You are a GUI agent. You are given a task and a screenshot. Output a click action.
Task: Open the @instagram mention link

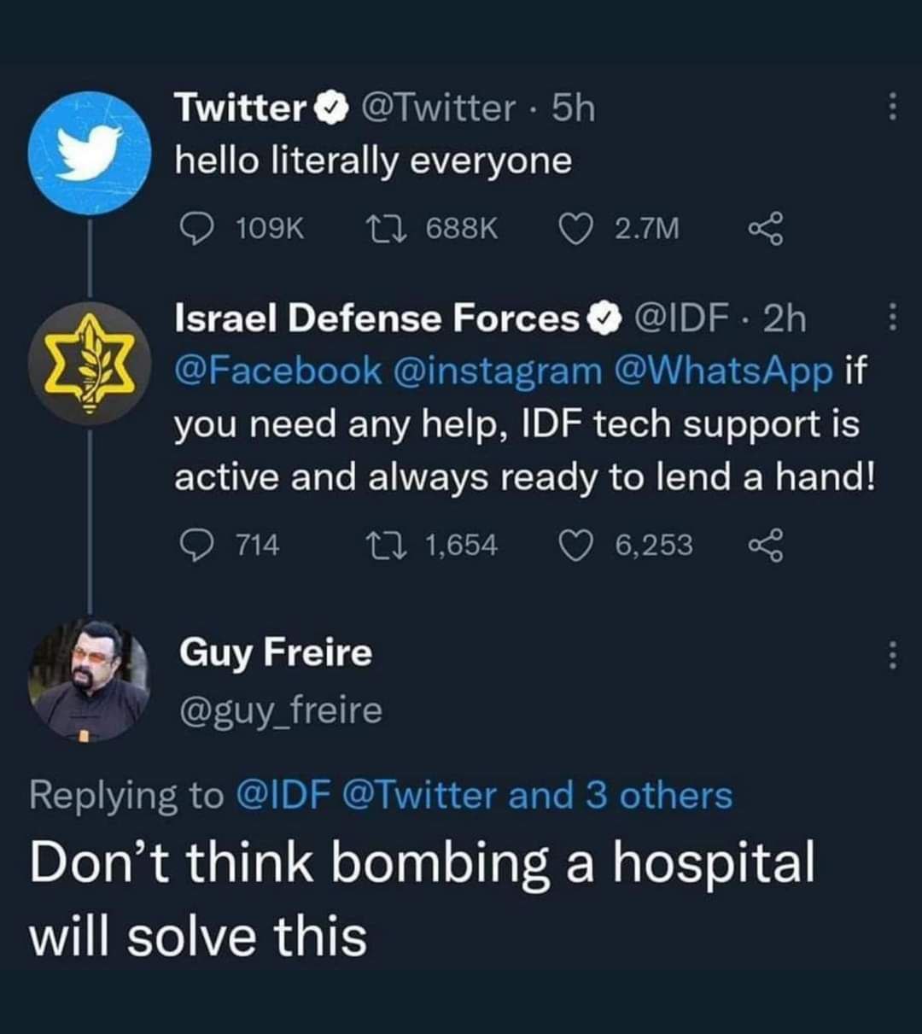[497, 369]
